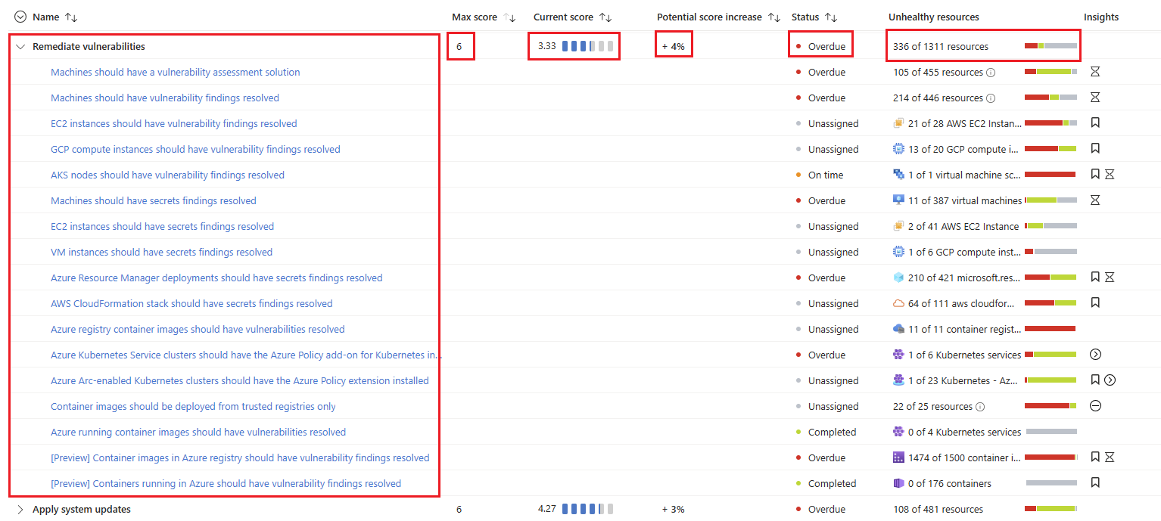Click info icon next to 105 of 455 resources
1161x521 pixels.
(991, 73)
